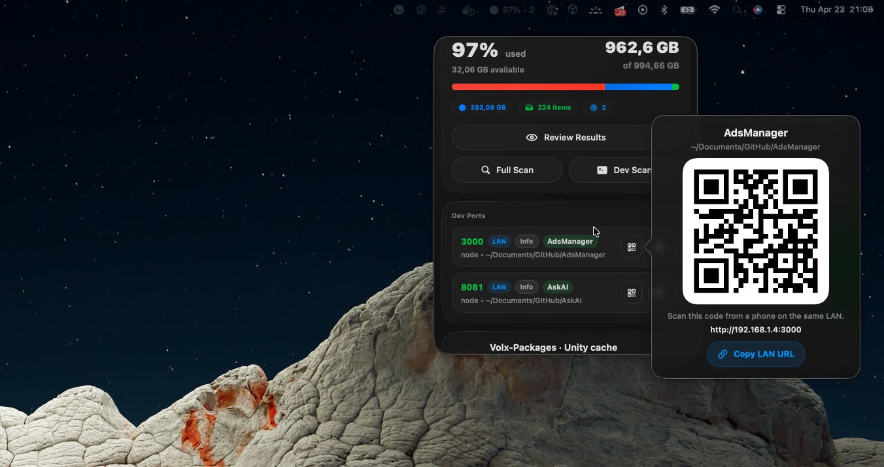
Task: Click the blue chip labeled 2
Action: click(x=598, y=107)
